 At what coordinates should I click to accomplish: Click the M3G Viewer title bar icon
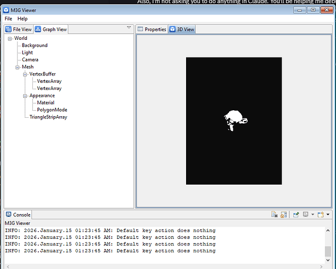(6, 10)
